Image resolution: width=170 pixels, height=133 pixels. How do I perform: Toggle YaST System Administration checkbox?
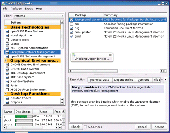(x=7, y=48)
